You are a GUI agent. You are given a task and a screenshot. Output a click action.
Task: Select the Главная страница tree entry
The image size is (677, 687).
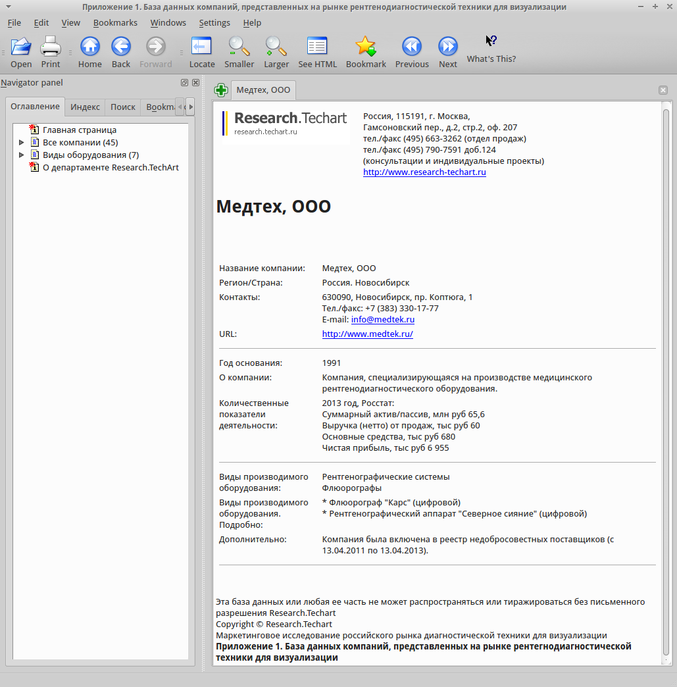pyautogui.click(x=80, y=130)
